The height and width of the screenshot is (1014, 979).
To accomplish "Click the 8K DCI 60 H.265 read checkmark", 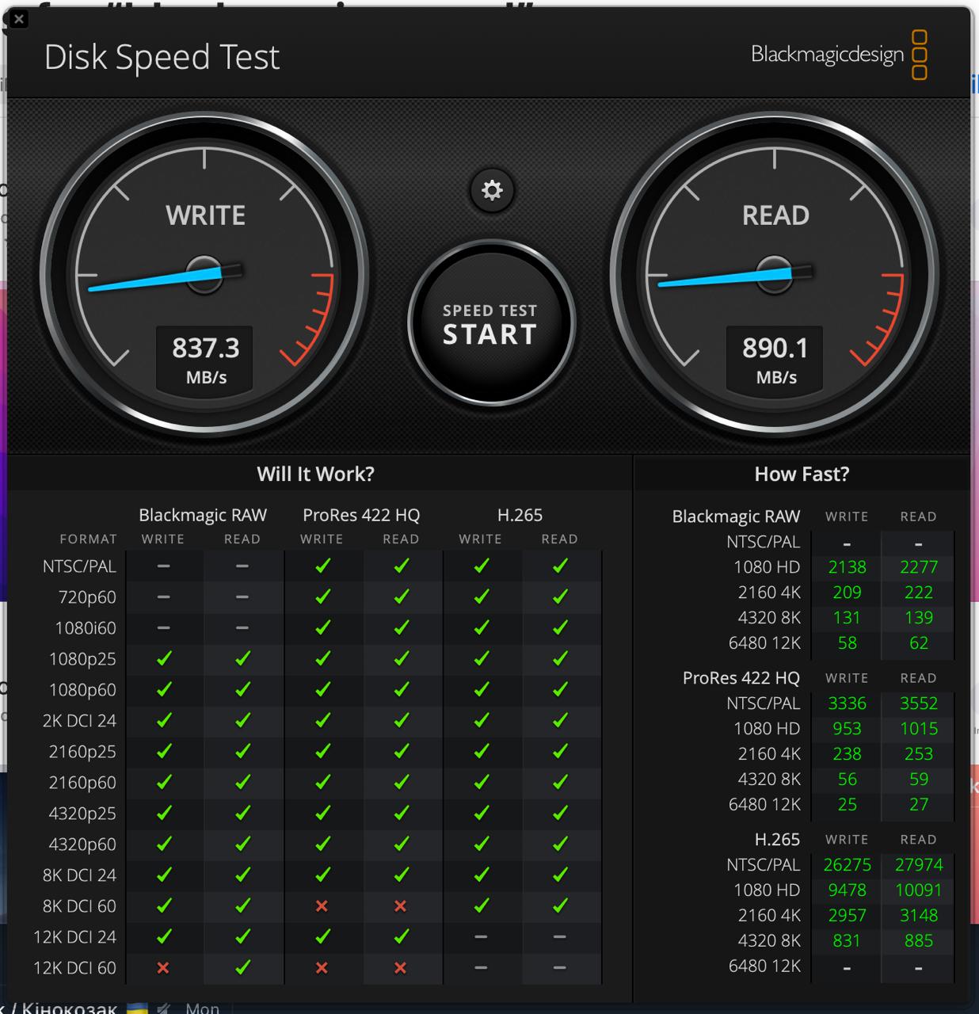I will click(x=560, y=905).
